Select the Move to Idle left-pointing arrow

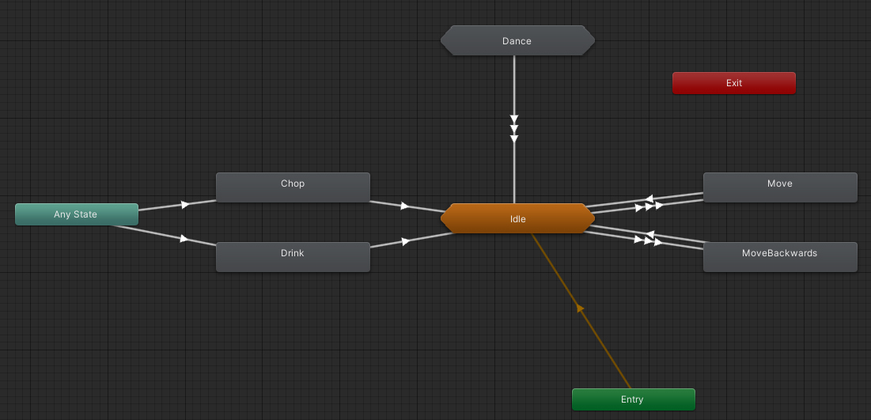[x=649, y=199]
